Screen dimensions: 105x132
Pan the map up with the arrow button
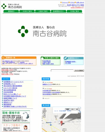(44, 109)
